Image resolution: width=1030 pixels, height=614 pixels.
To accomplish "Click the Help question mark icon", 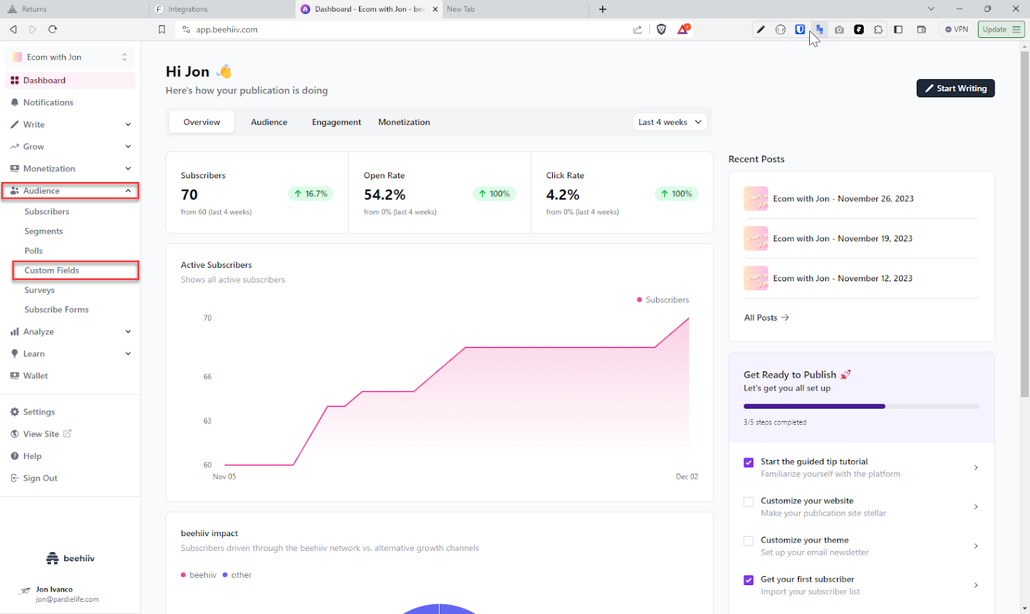I will (x=14, y=456).
